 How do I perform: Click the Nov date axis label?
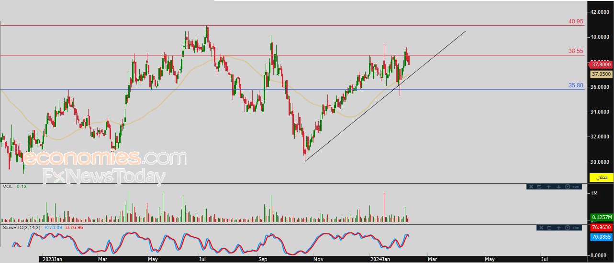318,259
